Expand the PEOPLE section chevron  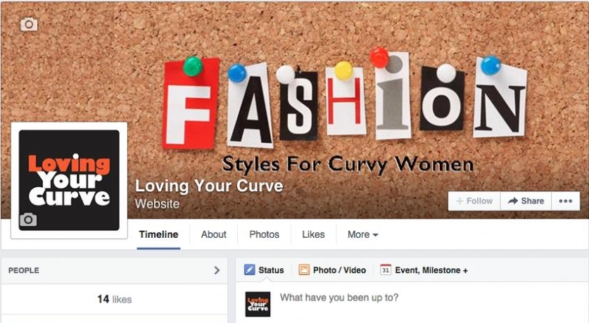click(x=217, y=270)
